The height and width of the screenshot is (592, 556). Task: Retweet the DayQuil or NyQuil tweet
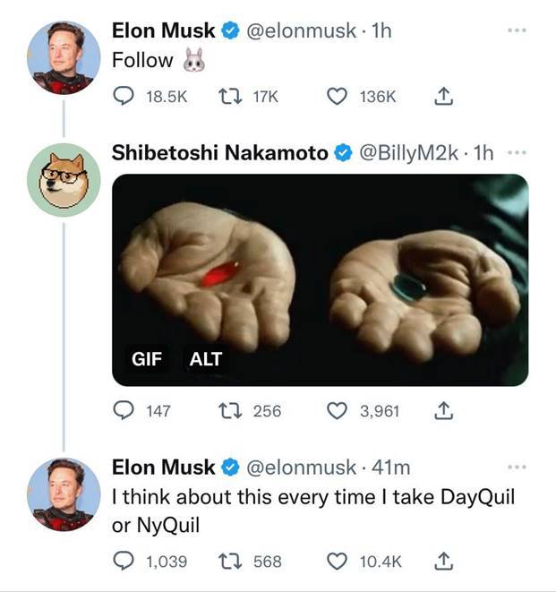click(228, 562)
